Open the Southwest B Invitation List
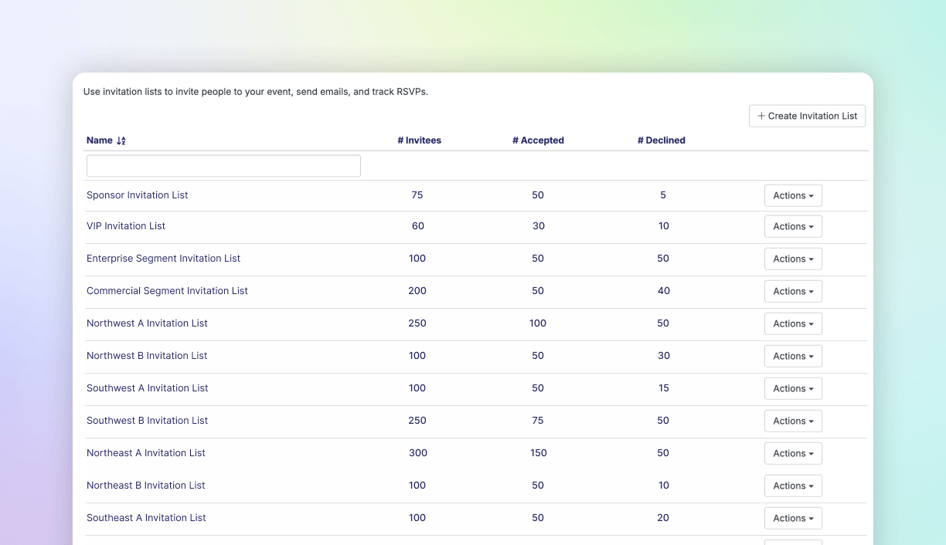This screenshot has height=545, width=946. [x=147, y=421]
